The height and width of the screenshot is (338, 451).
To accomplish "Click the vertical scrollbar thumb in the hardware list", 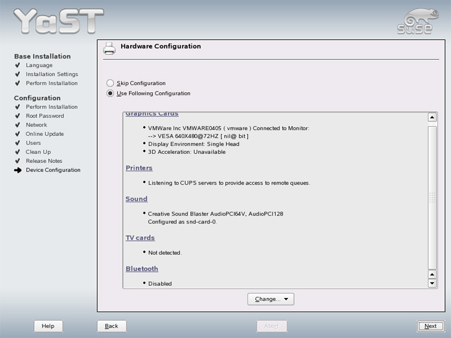I will [432, 198].
